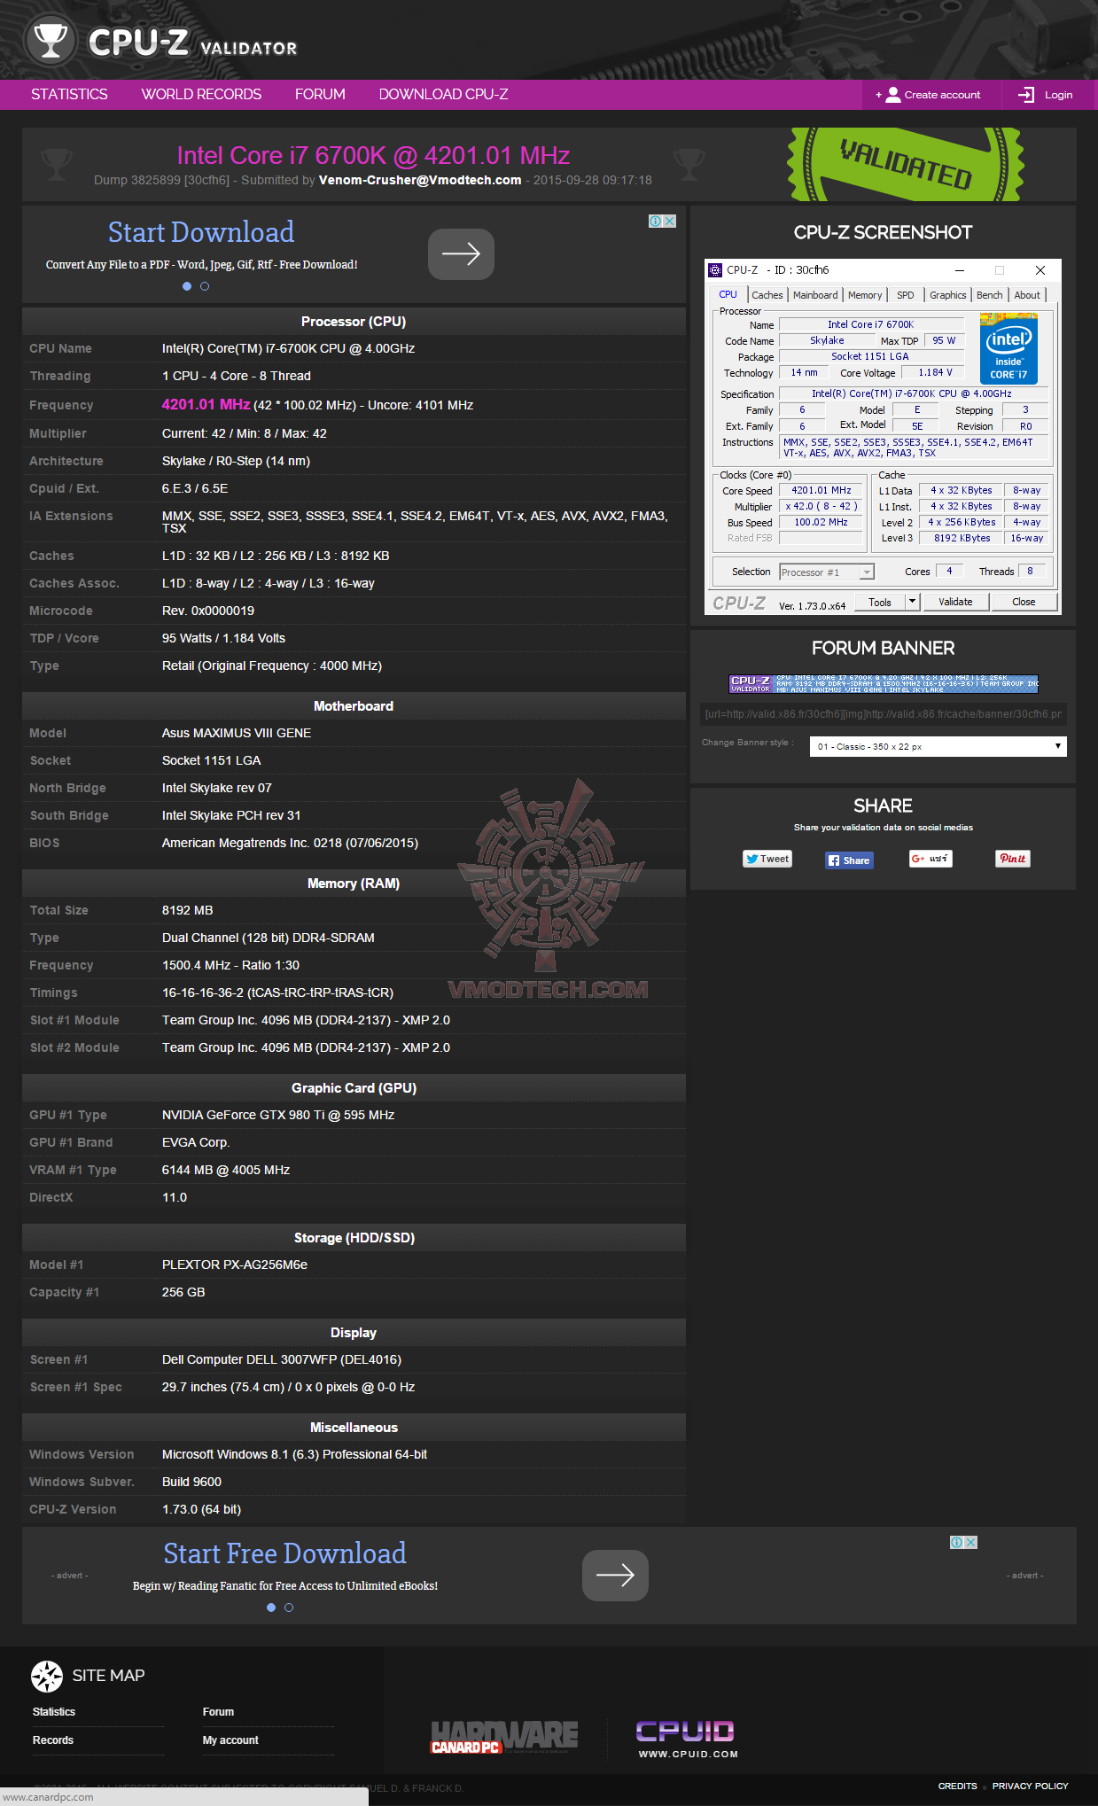Viewport: 1098px width, 1806px height.
Task: Open the Statistics site map link
Action: [54, 1712]
